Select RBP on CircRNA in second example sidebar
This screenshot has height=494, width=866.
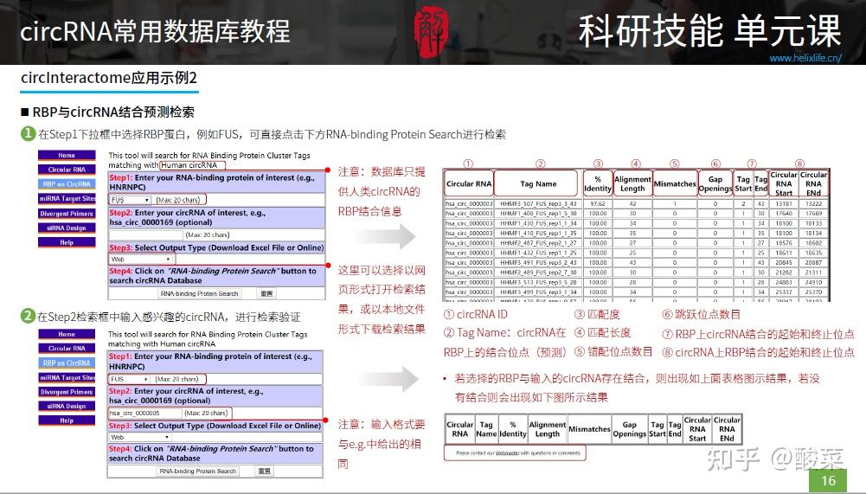(x=67, y=363)
